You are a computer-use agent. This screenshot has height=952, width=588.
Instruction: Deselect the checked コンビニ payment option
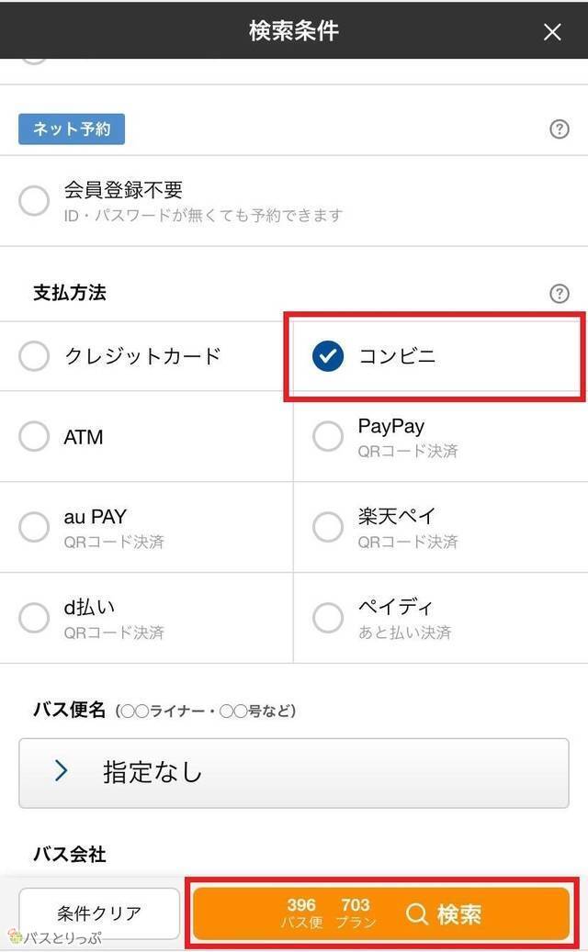[328, 356]
